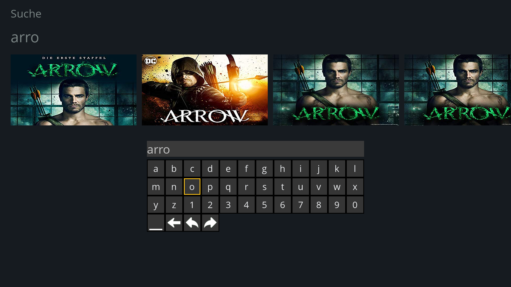This screenshot has width=511, height=287.
Task: Click the space bar underscore key
Action: point(156,223)
